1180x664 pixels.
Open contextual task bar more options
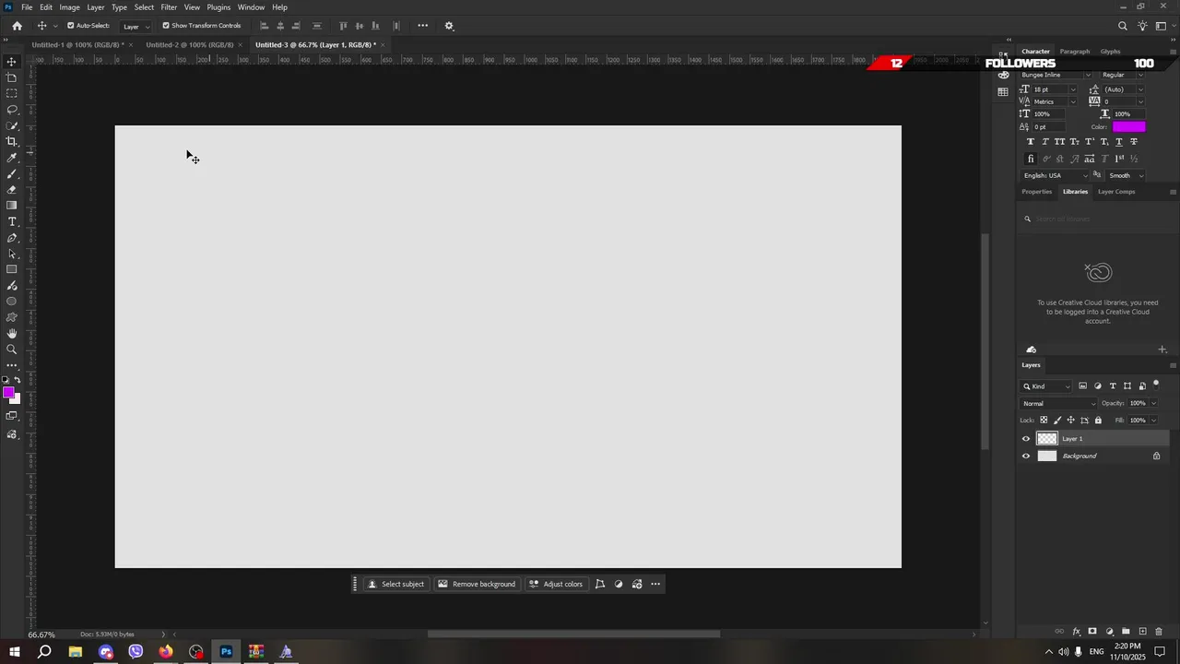point(655,584)
